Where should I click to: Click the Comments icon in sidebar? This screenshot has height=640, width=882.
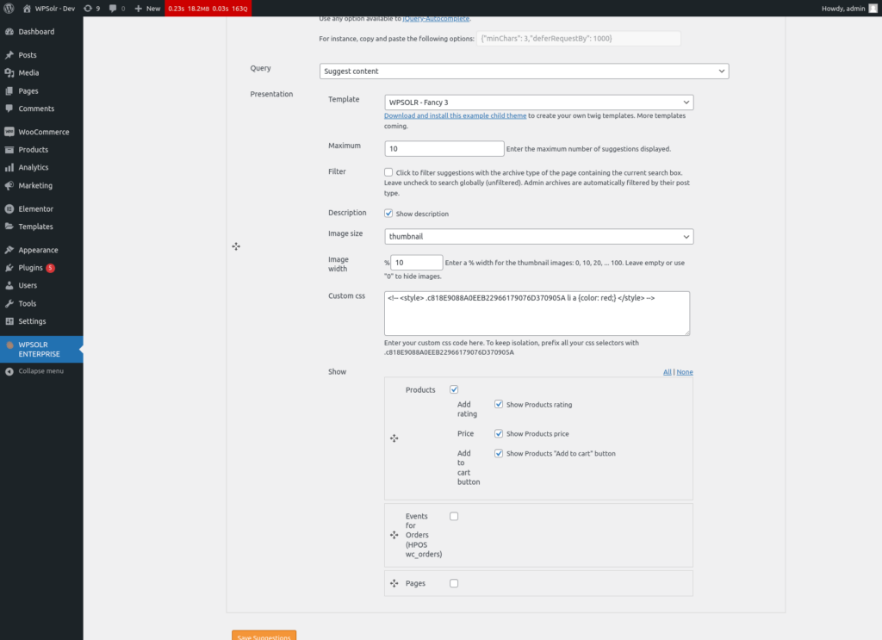[x=9, y=109]
